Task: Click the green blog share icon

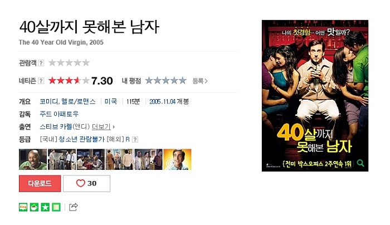Action: (x=23, y=207)
